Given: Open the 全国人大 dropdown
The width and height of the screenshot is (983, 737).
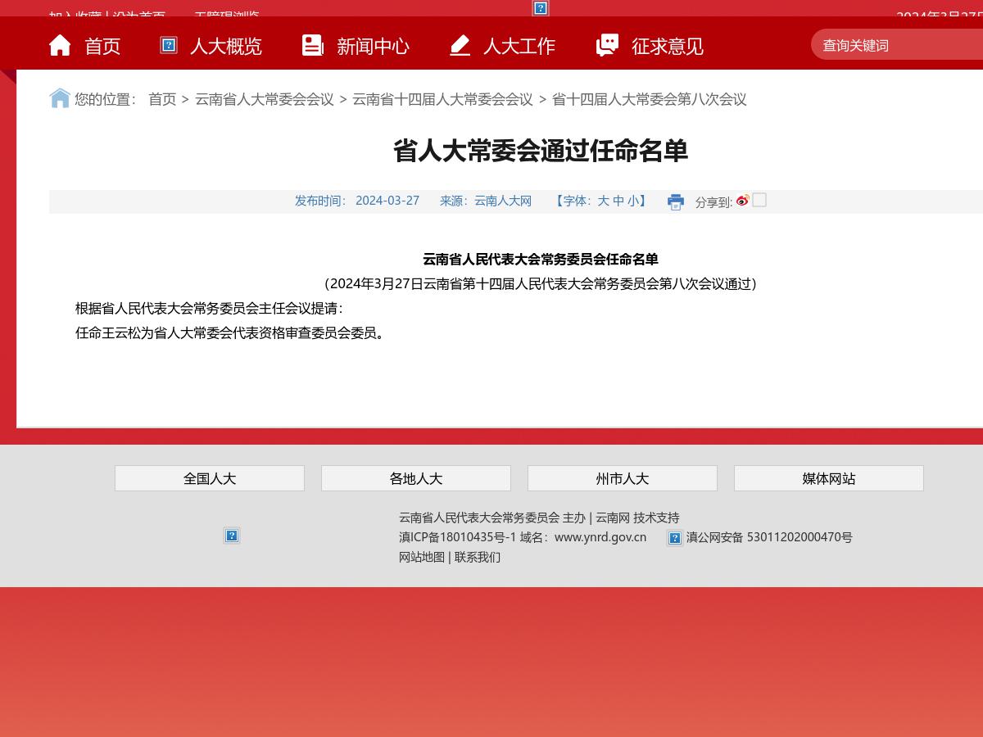Looking at the screenshot, I should 210,478.
